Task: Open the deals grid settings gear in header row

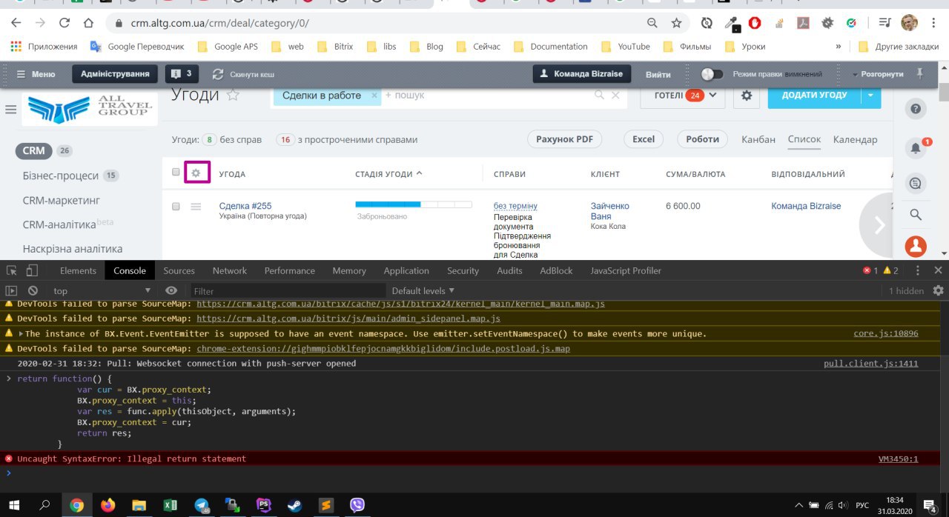Action: click(196, 173)
